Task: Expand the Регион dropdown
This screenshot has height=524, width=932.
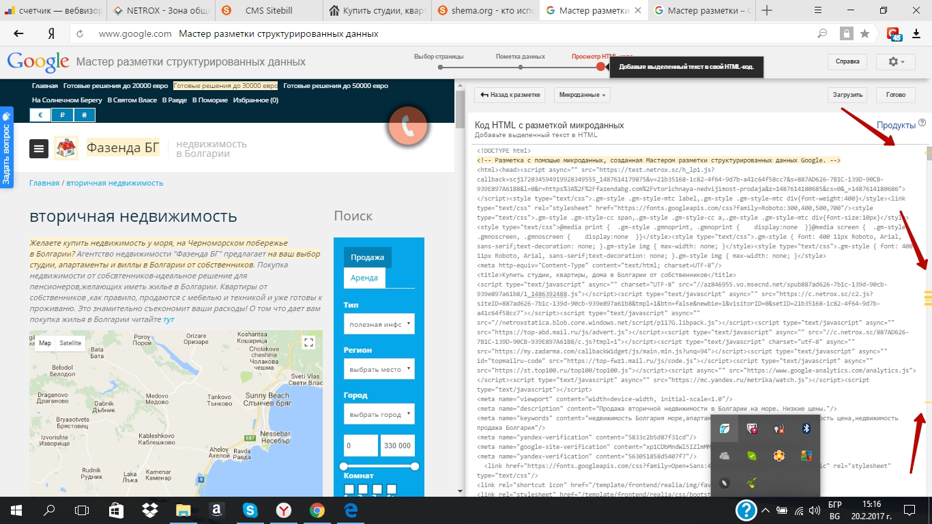Action: (379, 369)
